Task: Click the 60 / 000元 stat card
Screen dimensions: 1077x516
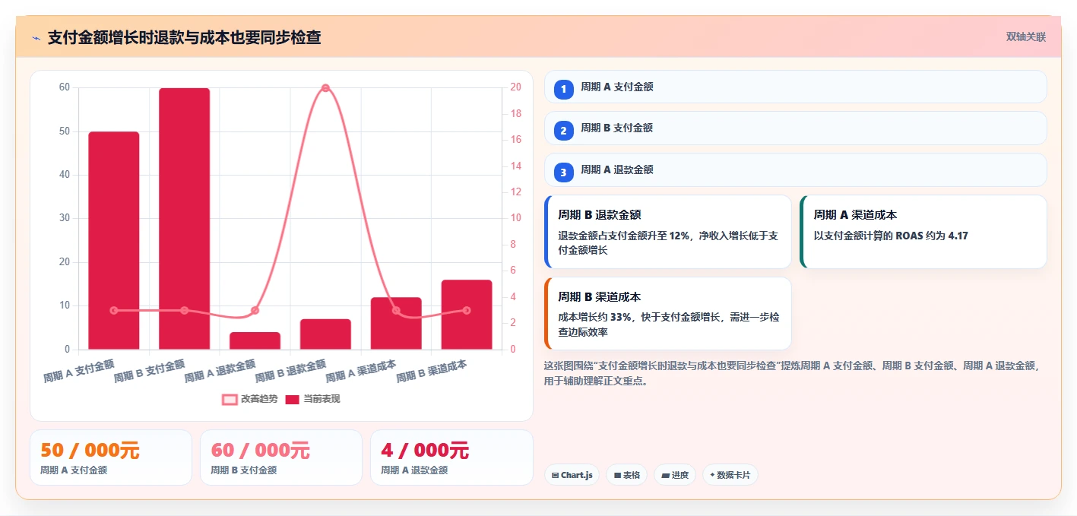Action: click(281, 457)
